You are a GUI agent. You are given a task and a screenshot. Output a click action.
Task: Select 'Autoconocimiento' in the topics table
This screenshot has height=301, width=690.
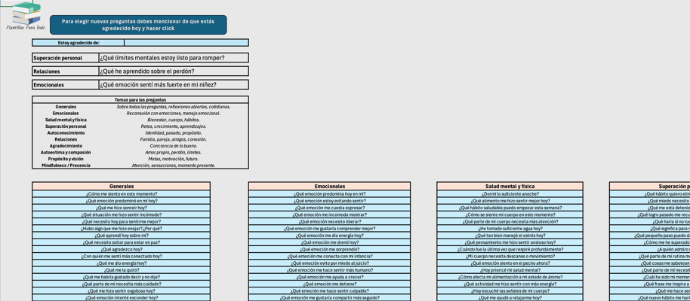pyautogui.click(x=66, y=132)
